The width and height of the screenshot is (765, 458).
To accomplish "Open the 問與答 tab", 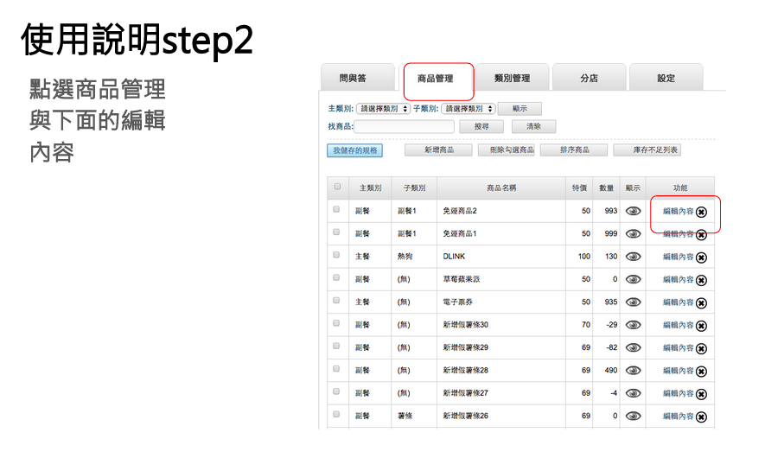I will click(x=353, y=79).
